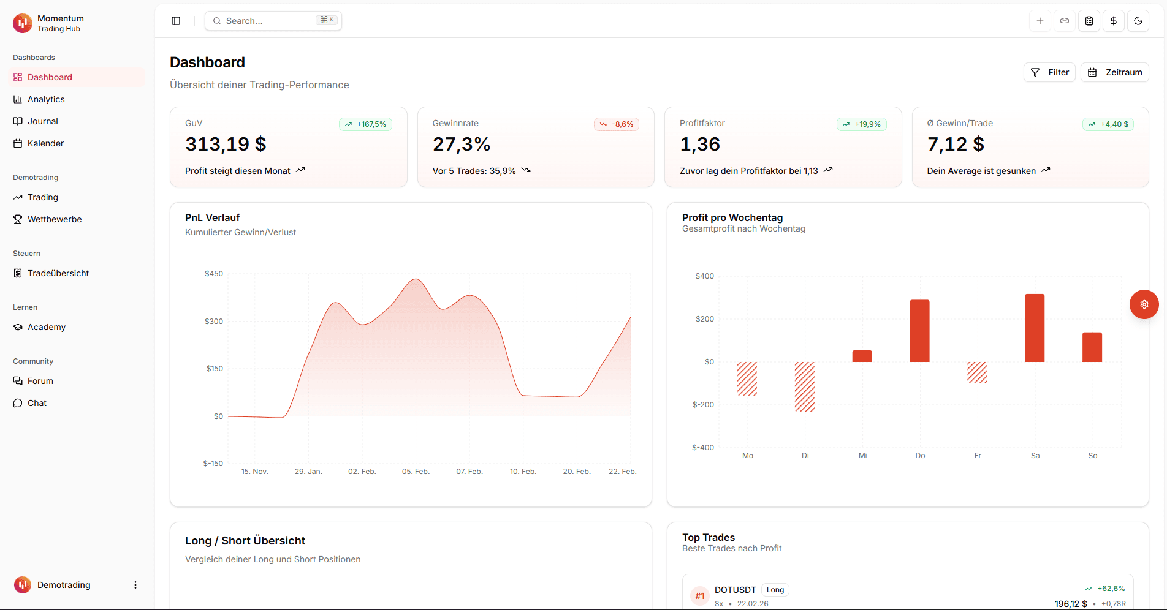Open the Kalender section
The image size is (1167, 610).
tap(45, 143)
